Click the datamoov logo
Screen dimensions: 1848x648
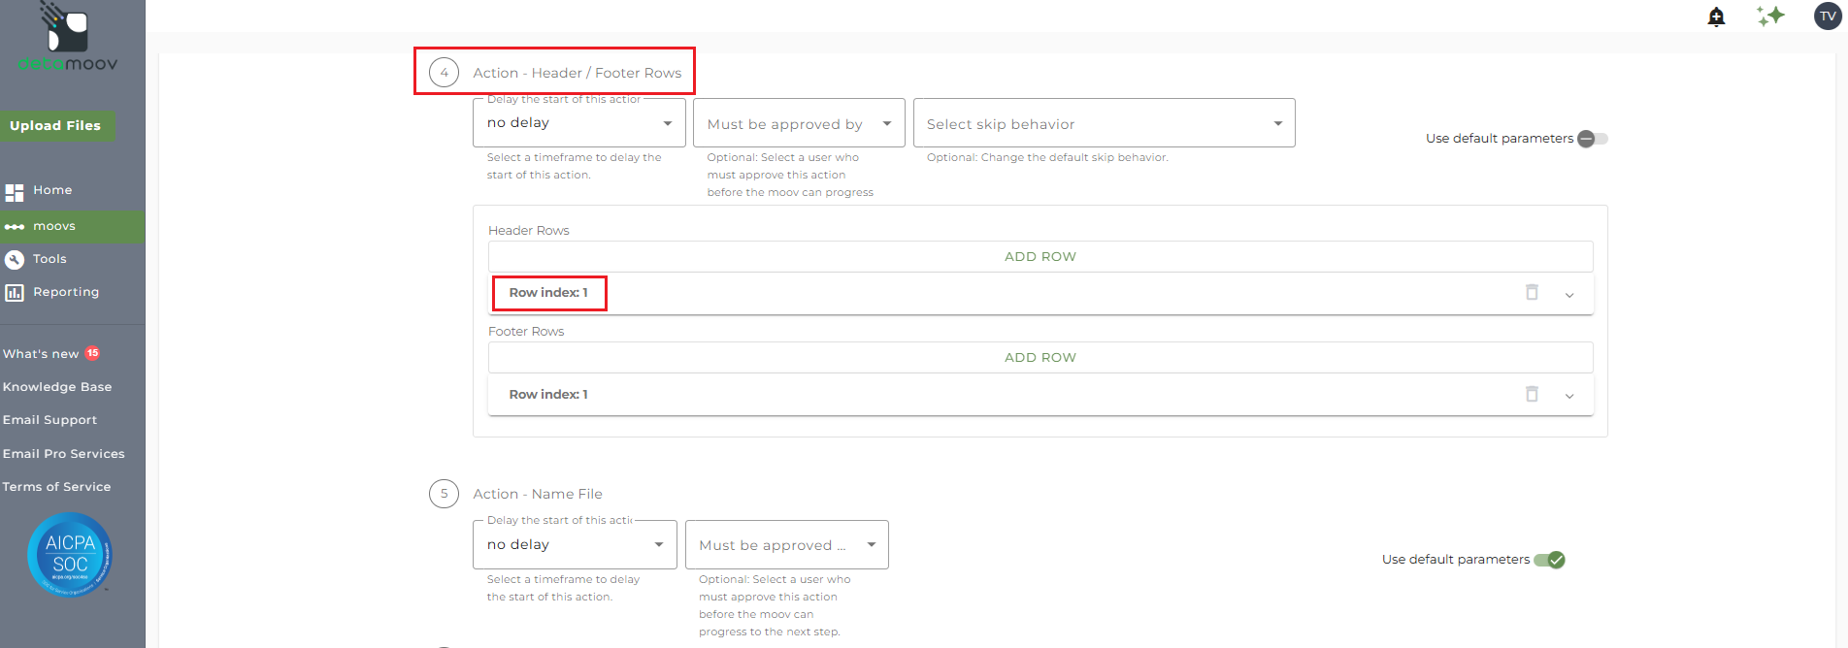(68, 39)
